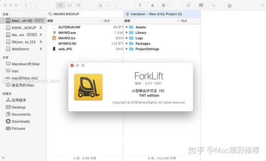Expand the Logs folder triangle
Image resolution: width=266 pixels, height=161 pixels.
point(126,38)
